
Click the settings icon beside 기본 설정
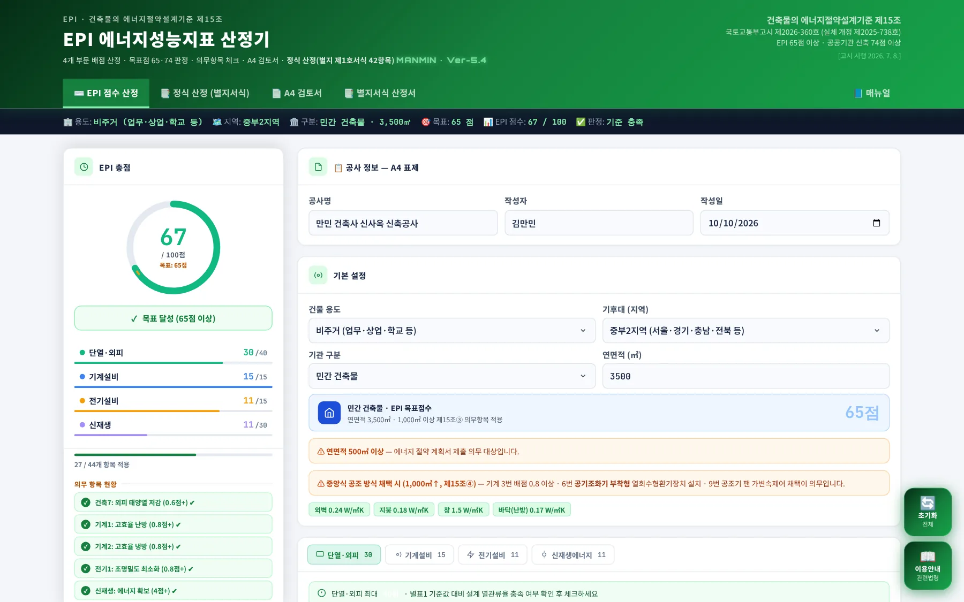(318, 275)
